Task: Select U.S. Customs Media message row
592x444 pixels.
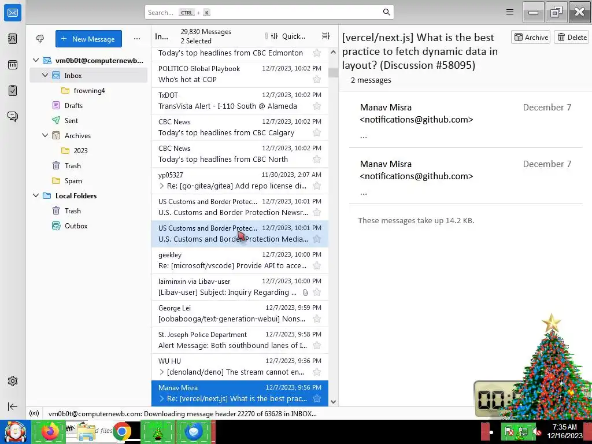Action: (240, 234)
